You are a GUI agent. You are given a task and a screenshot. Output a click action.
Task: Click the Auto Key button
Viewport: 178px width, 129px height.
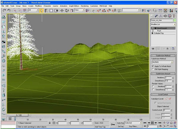pyautogui.click(x=120, y=122)
